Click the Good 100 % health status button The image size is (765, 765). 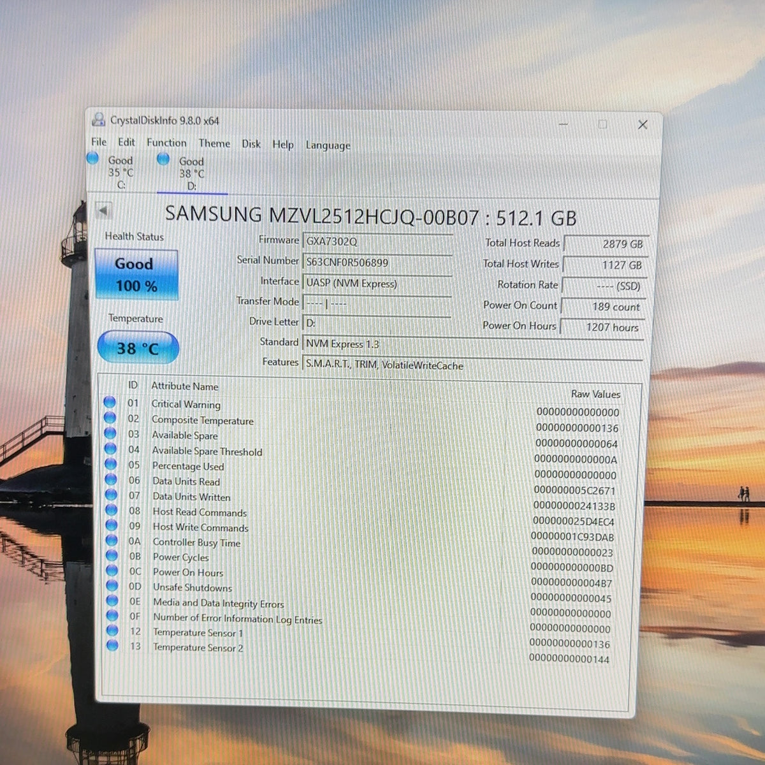pos(136,275)
